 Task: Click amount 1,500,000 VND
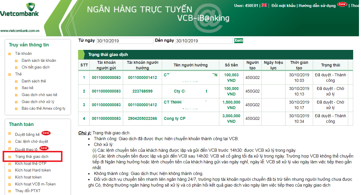pos(231,105)
